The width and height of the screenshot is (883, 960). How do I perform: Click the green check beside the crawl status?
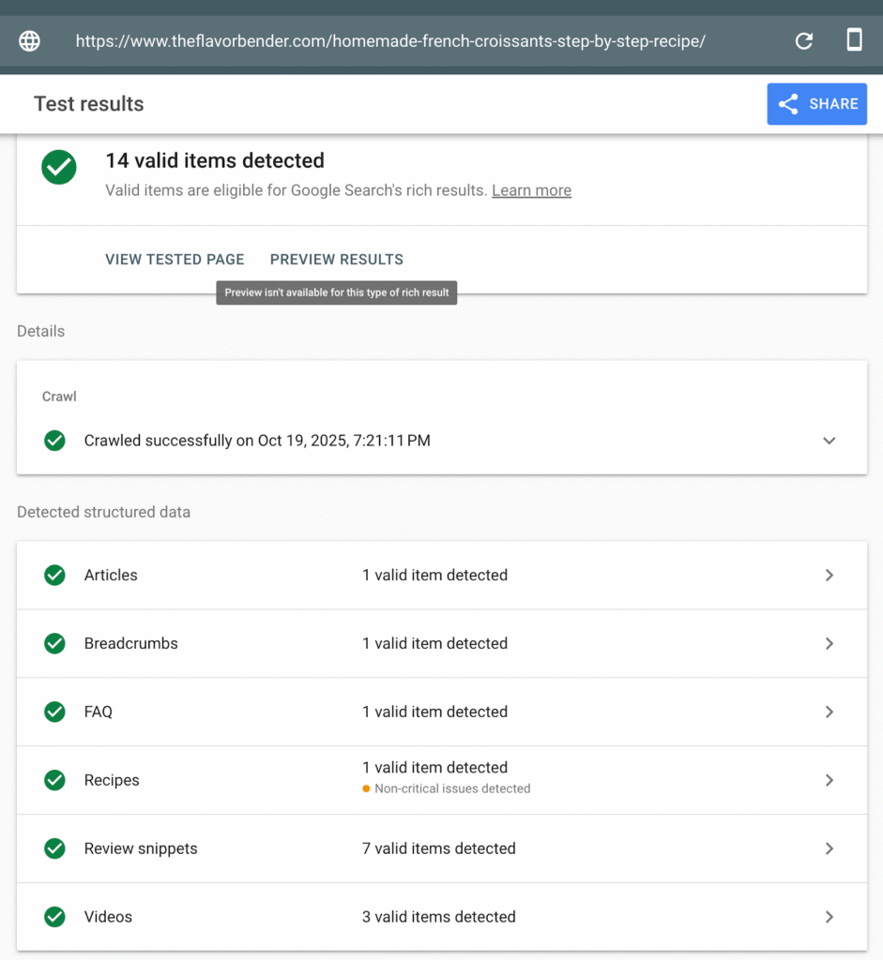(x=54, y=441)
